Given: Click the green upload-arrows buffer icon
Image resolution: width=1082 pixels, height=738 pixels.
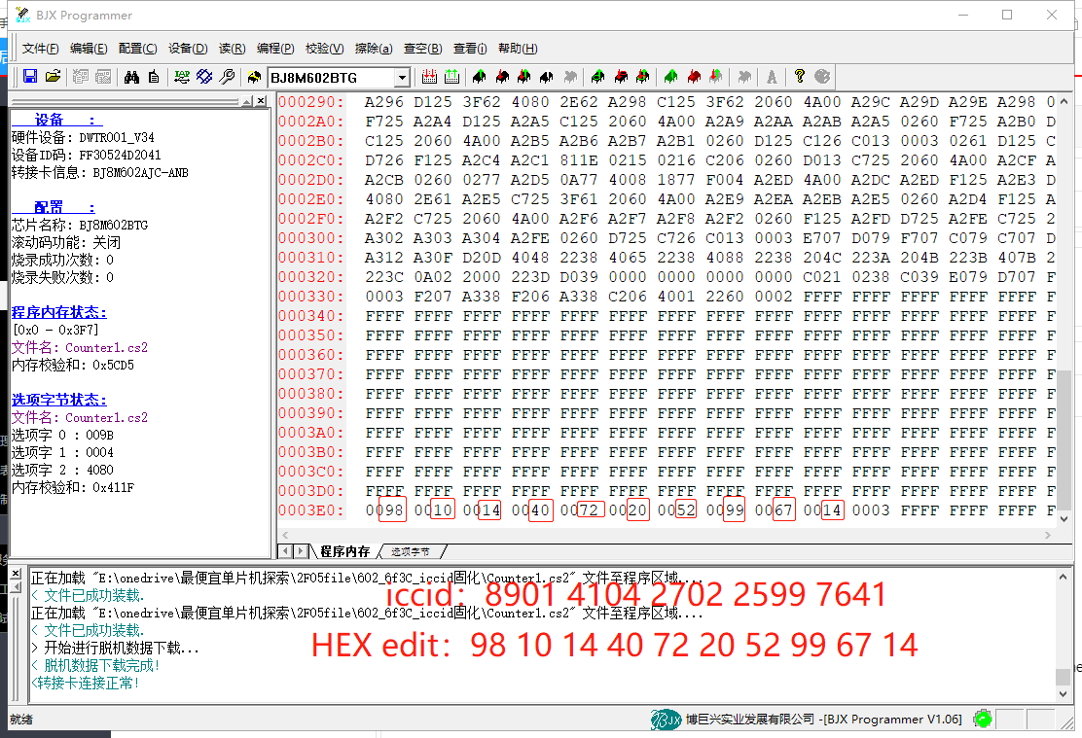Looking at the screenshot, I should [x=452, y=77].
